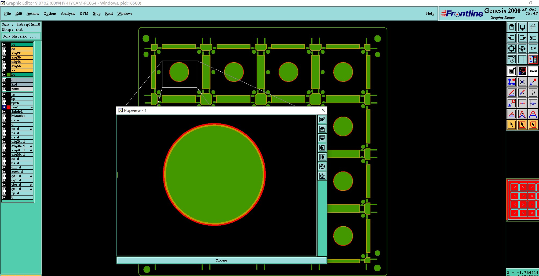
Task: Select the 1:2 zoom ratio icon
Action: [533, 49]
